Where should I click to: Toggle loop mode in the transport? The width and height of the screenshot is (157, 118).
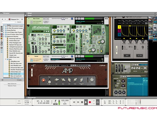98,102
